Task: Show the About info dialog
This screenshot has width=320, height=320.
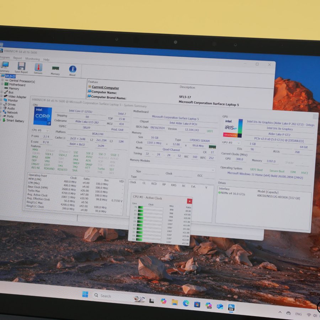Action: click(73, 71)
